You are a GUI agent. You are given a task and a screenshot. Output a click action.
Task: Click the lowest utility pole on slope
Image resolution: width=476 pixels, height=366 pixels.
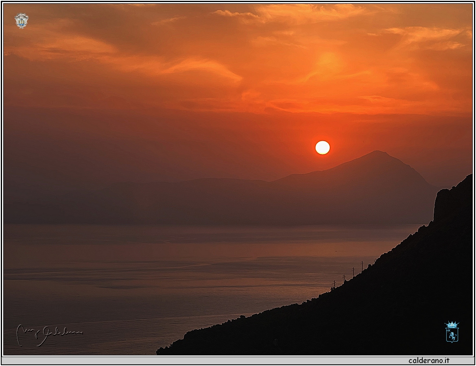point(334,284)
